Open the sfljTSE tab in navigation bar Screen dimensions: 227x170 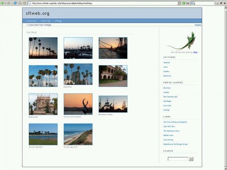pos(45,21)
